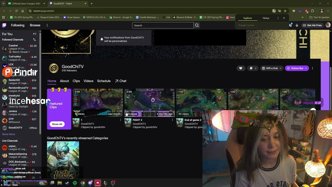Open a new browser tab

point(92,3)
